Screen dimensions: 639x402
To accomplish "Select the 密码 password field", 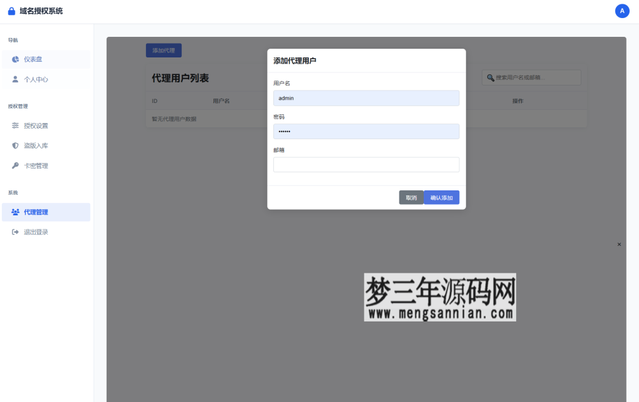I will coord(366,131).
